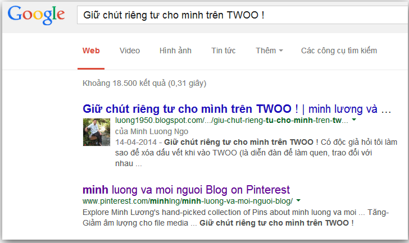Expand the Thêm dropdown menu
Viewport: 409px width, 243px height.
(269, 51)
